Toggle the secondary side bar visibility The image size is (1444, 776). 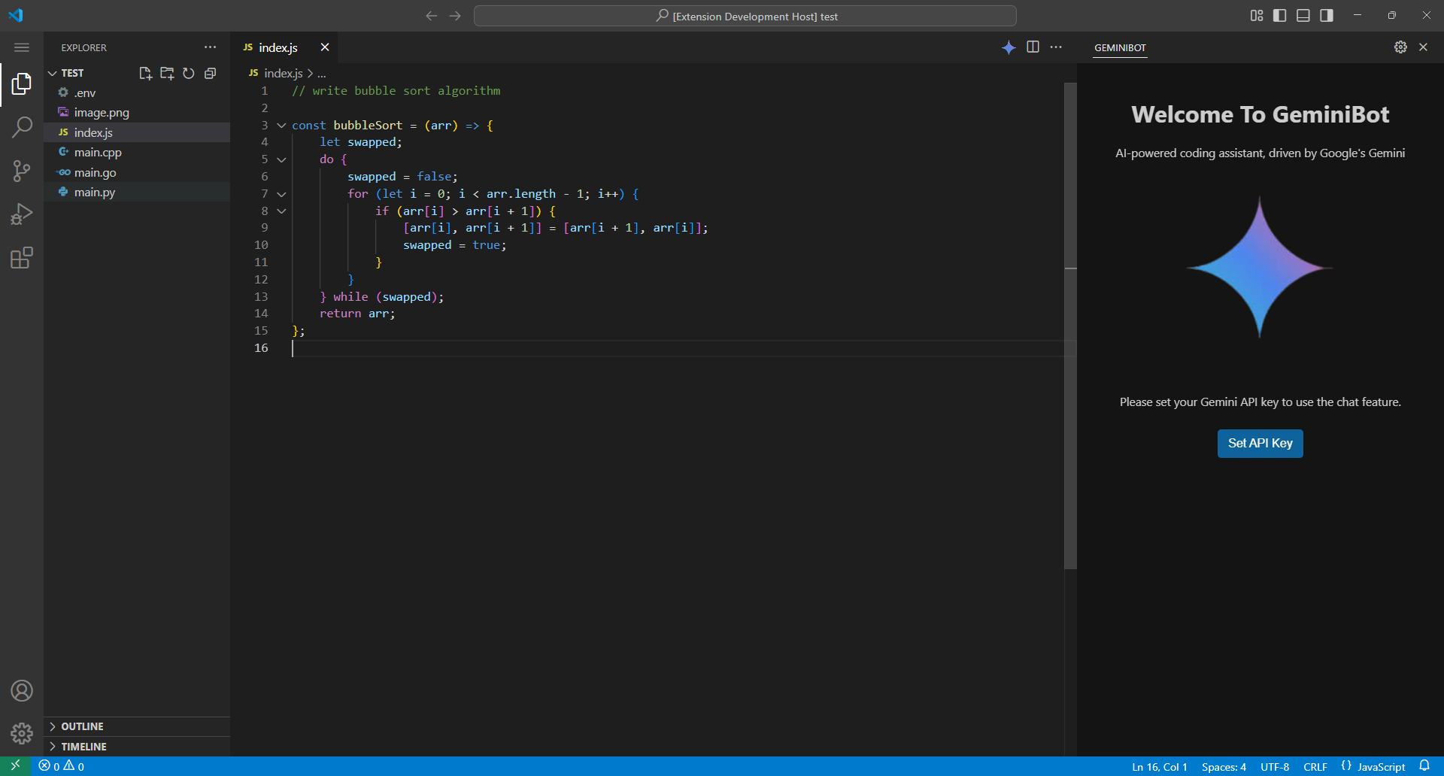pos(1327,16)
